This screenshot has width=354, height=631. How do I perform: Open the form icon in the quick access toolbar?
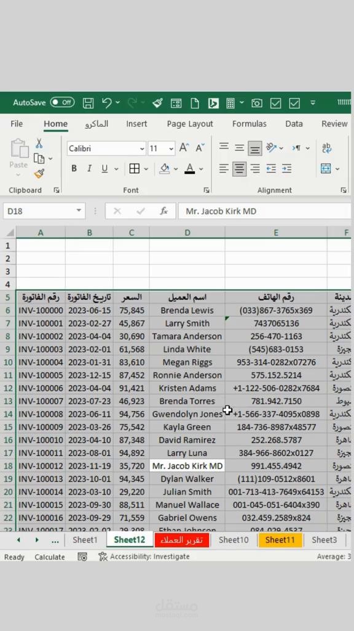(176, 103)
